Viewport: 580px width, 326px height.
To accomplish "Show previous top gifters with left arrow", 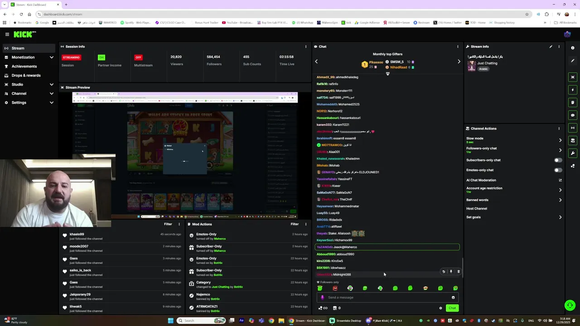I will [316, 62].
